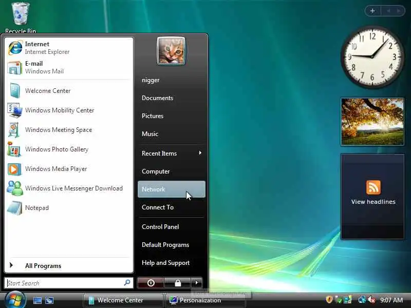Click the Windows Start orb
This screenshot has width=411, height=308.
pyautogui.click(x=15, y=300)
